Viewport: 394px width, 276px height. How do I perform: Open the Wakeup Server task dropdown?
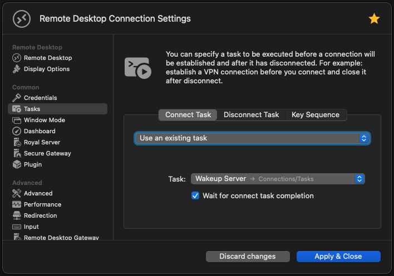(278, 179)
